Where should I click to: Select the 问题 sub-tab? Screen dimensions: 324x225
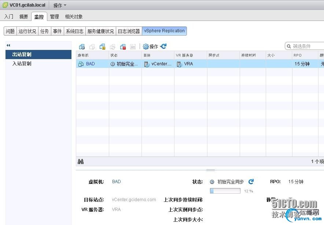tap(10, 31)
